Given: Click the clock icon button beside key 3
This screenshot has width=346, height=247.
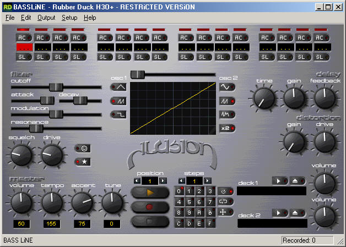Looking at the screenshot, I should click(x=225, y=191).
